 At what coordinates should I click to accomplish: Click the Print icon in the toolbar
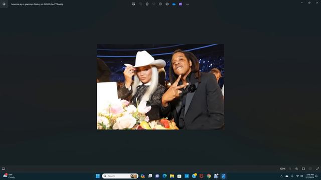point(167,4)
